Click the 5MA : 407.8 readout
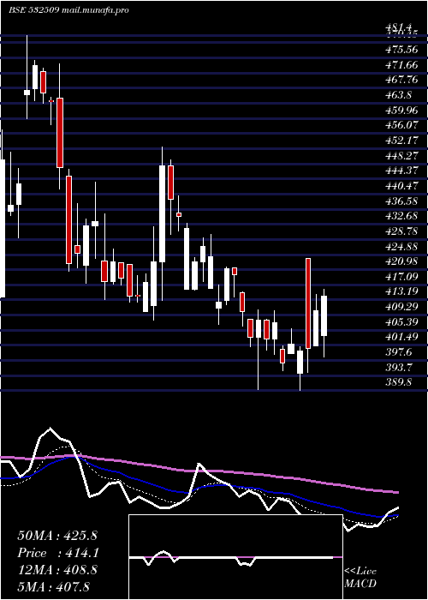428x600 pixels. click(x=54, y=587)
